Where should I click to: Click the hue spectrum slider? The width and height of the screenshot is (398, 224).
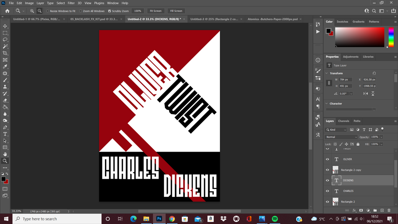pyautogui.click(x=391, y=37)
